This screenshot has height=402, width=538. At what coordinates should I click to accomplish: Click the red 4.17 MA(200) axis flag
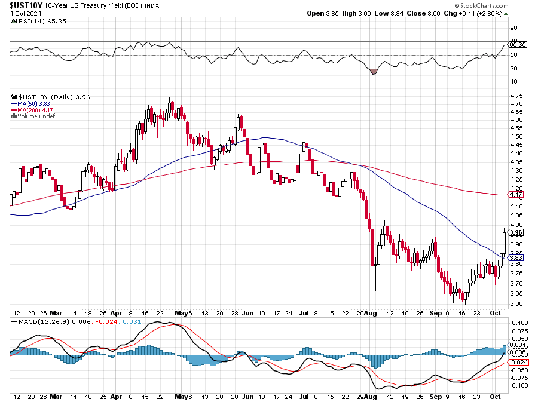coord(516,195)
